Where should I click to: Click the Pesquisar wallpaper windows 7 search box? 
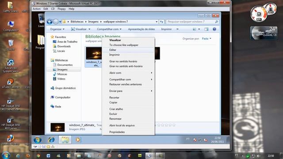pos(192,22)
